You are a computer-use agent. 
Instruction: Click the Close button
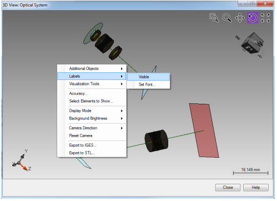coord(228,188)
